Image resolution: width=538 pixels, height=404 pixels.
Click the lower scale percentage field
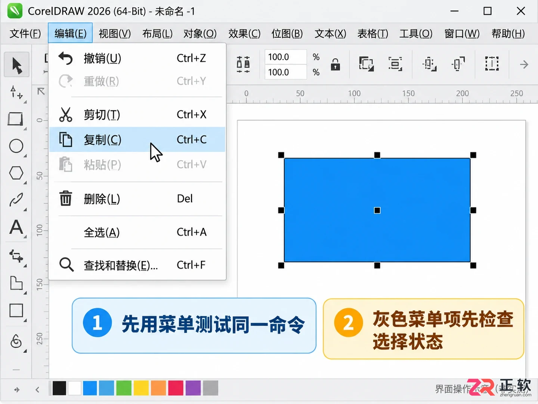point(285,72)
